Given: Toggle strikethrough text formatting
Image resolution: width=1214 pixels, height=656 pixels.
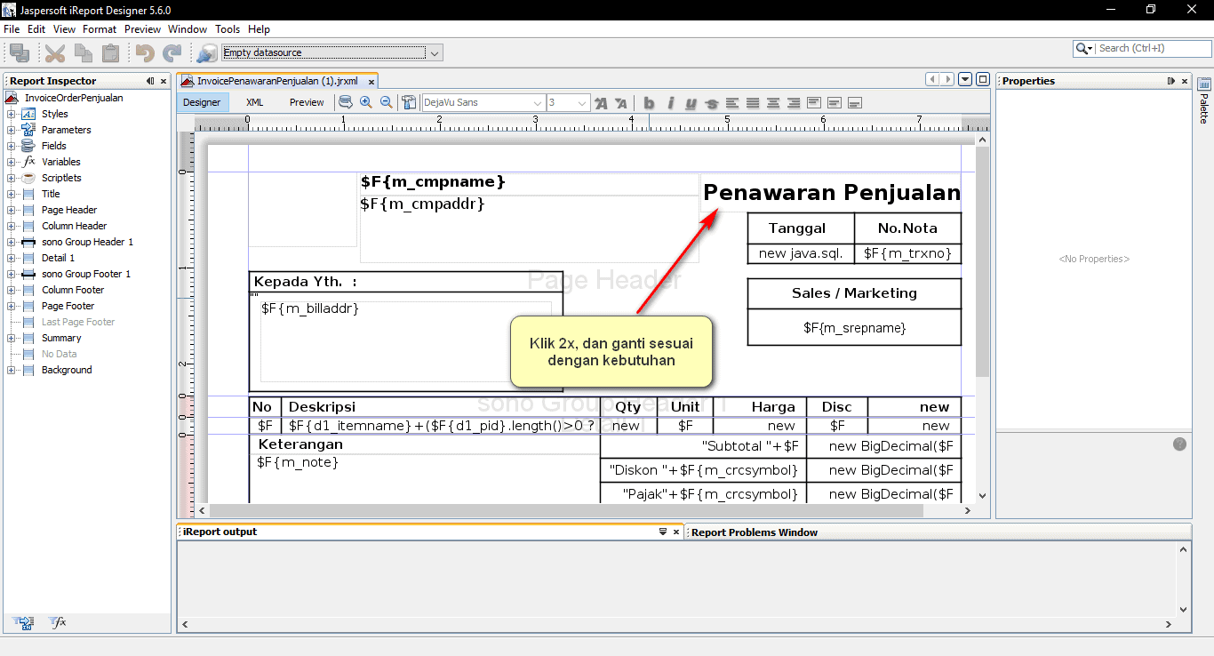Looking at the screenshot, I should 711,103.
